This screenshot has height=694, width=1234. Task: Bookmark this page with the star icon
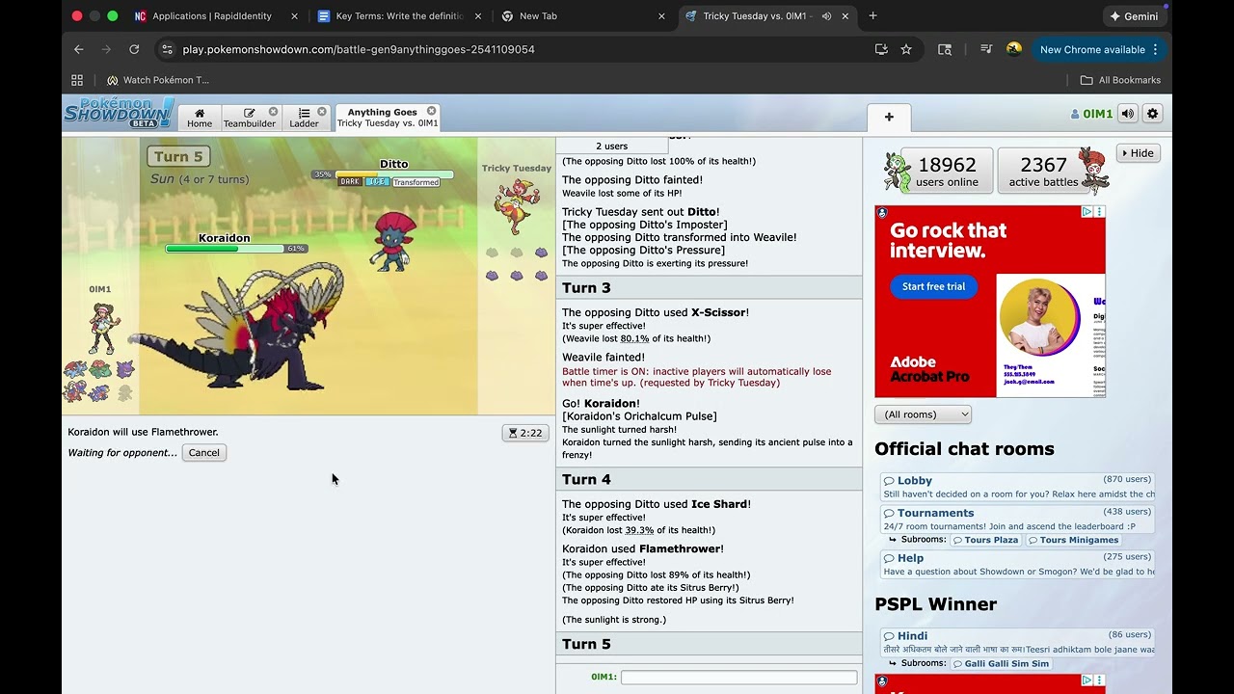(906, 49)
